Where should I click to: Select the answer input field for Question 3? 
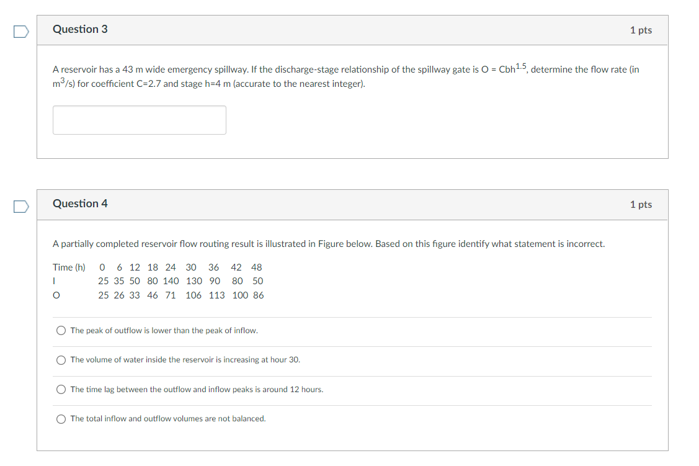click(x=139, y=120)
